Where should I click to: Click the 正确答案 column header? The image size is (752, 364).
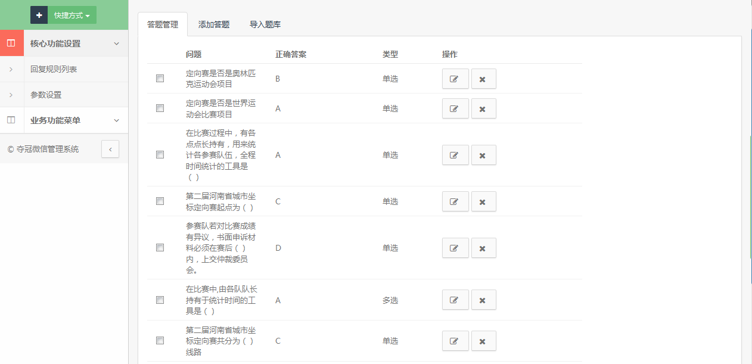click(291, 54)
